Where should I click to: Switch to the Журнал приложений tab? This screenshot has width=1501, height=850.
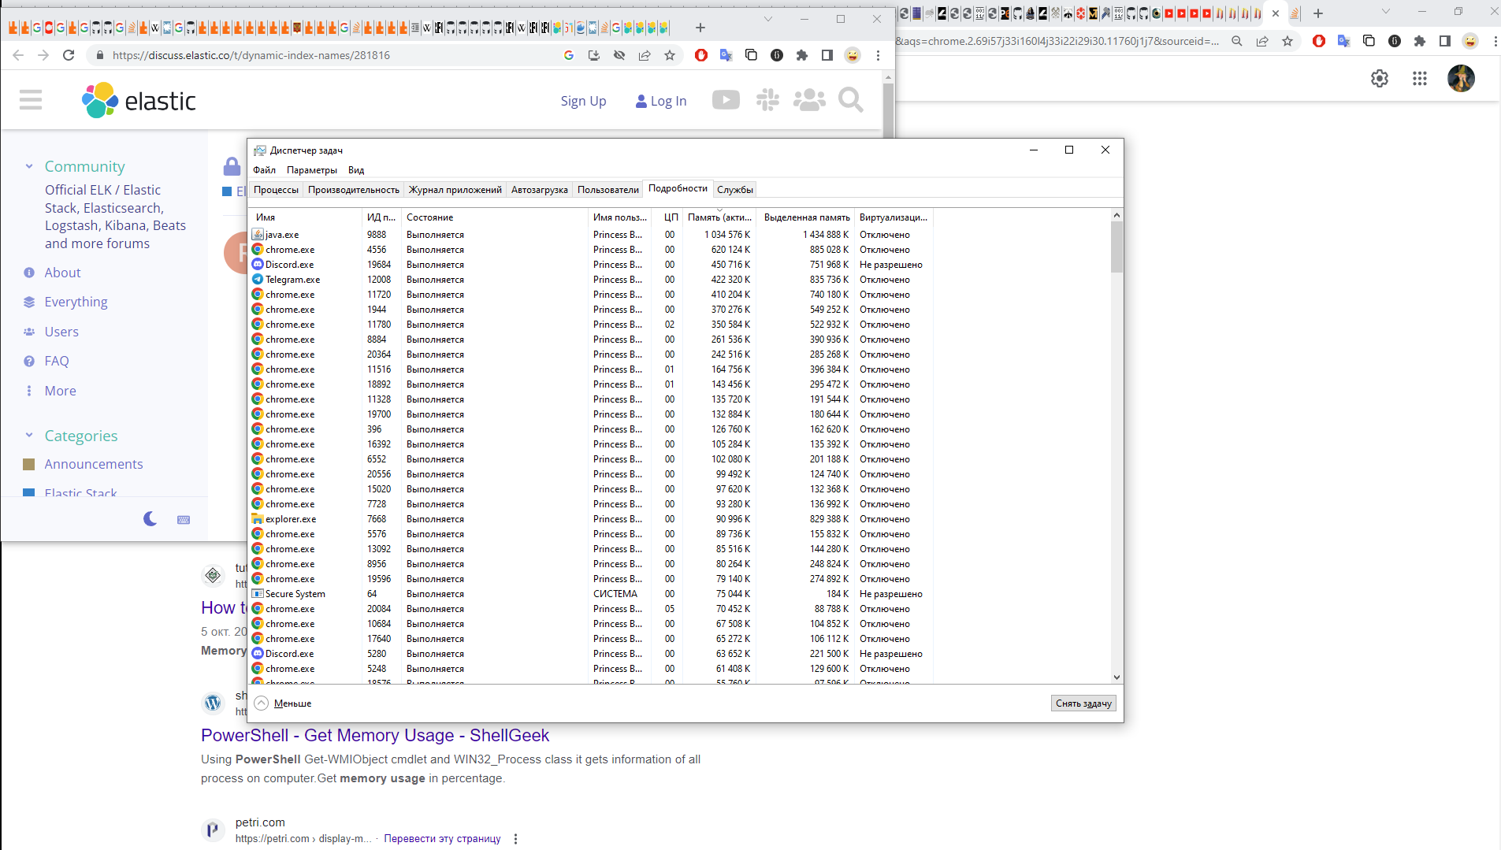[455, 190]
